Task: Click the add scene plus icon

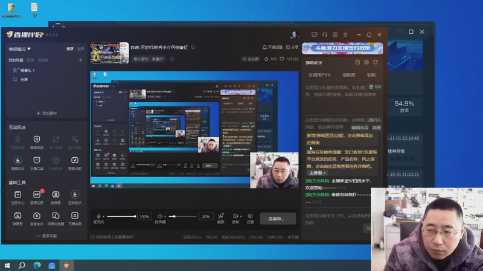Action: coord(80,60)
